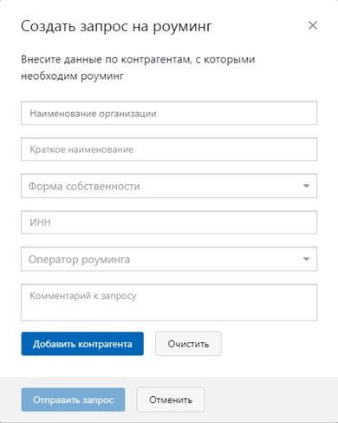Image resolution: width=338 pixels, height=423 pixels.
Task: Close the roaming request dialog with X
Action: click(313, 25)
